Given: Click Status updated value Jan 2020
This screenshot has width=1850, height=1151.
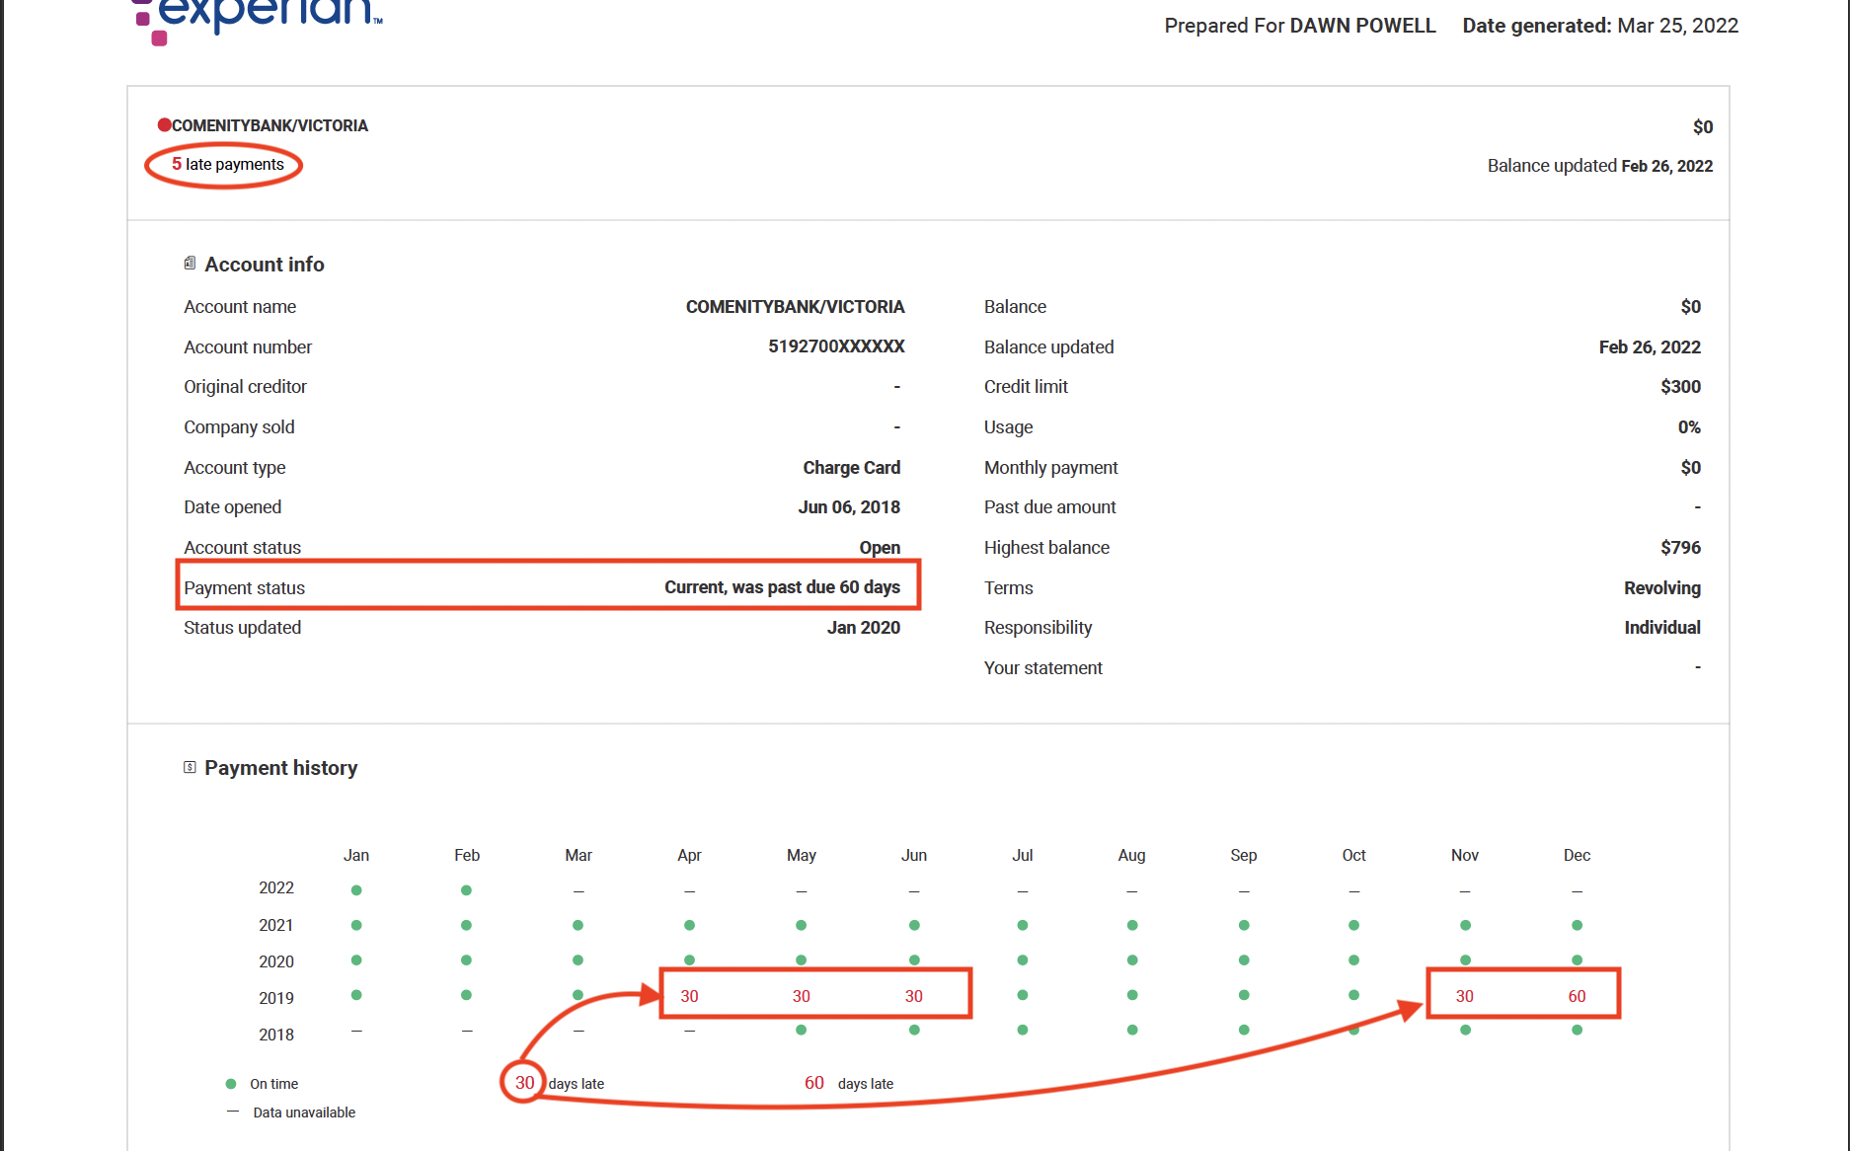Looking at the screenshot, I should (x=864, y=628).
